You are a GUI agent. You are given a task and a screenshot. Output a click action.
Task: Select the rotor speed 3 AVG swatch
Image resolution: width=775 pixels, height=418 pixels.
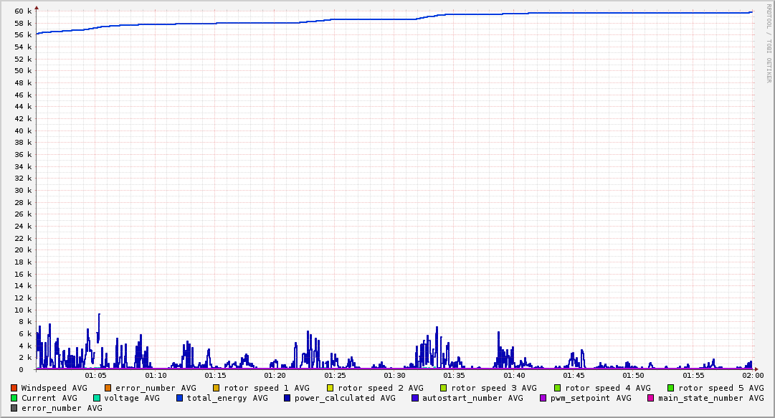coord(444,388)
